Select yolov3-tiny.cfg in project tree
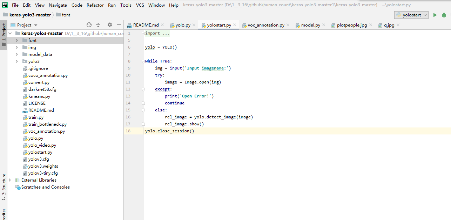This screenshot has width=451, height=220. pyautogui.click(x=40, y=173)
